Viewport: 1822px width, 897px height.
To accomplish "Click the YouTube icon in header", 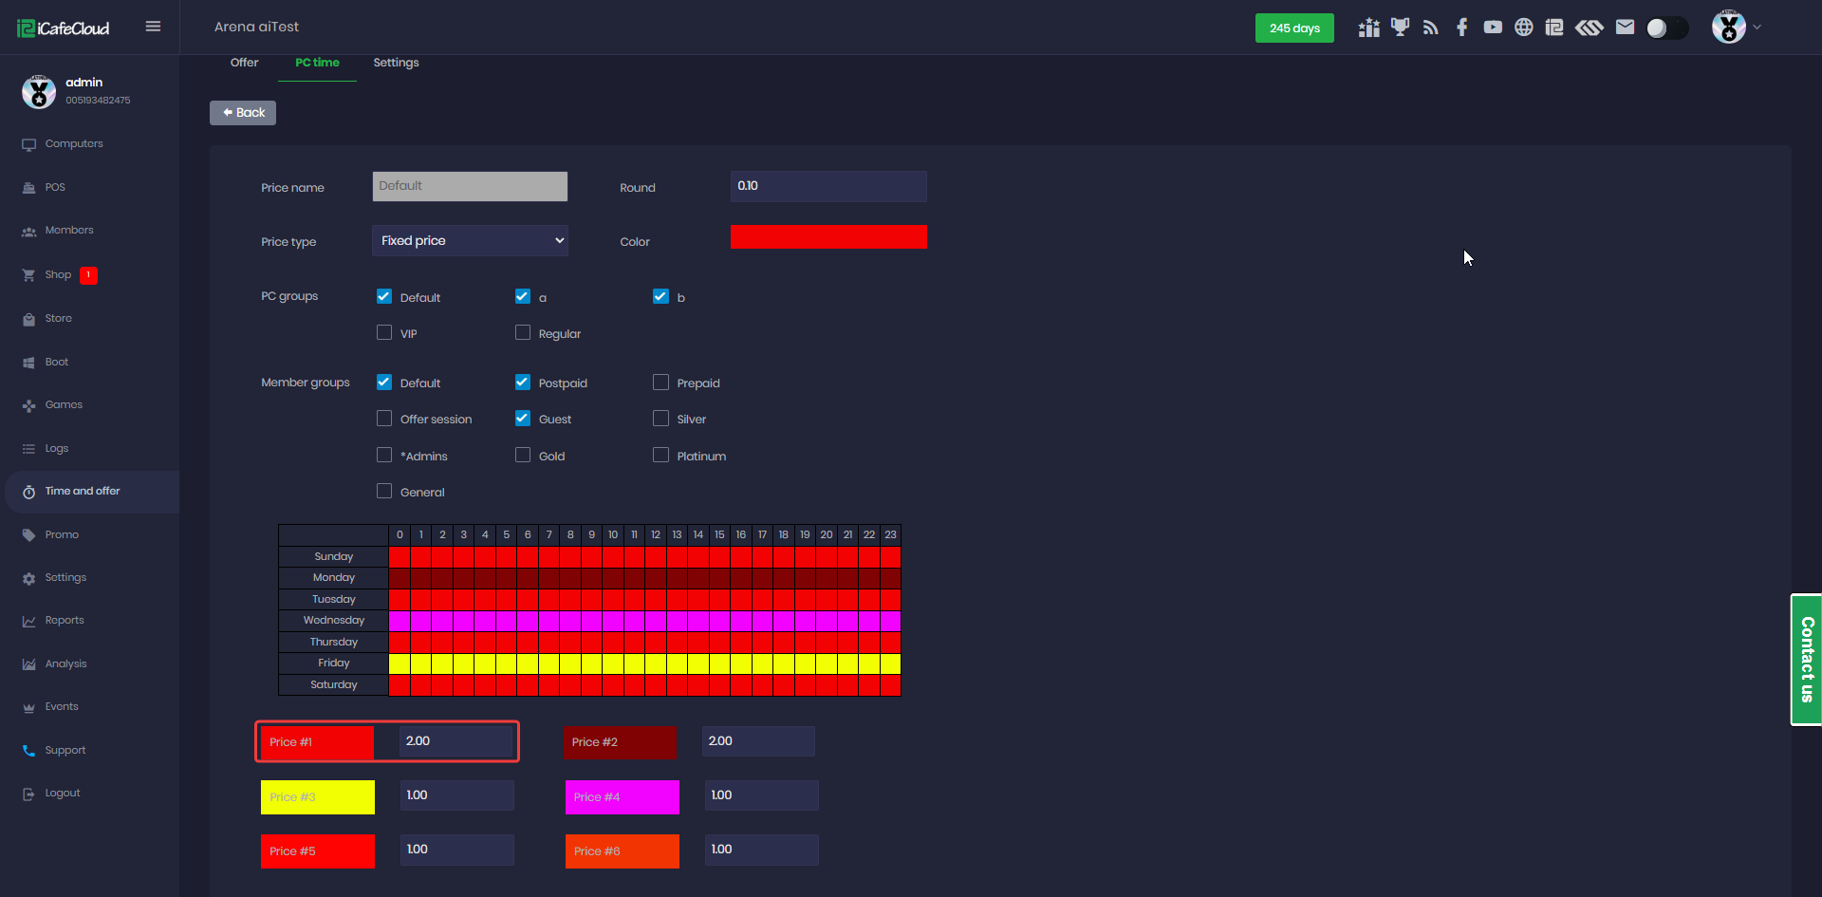I will 1493,28.
